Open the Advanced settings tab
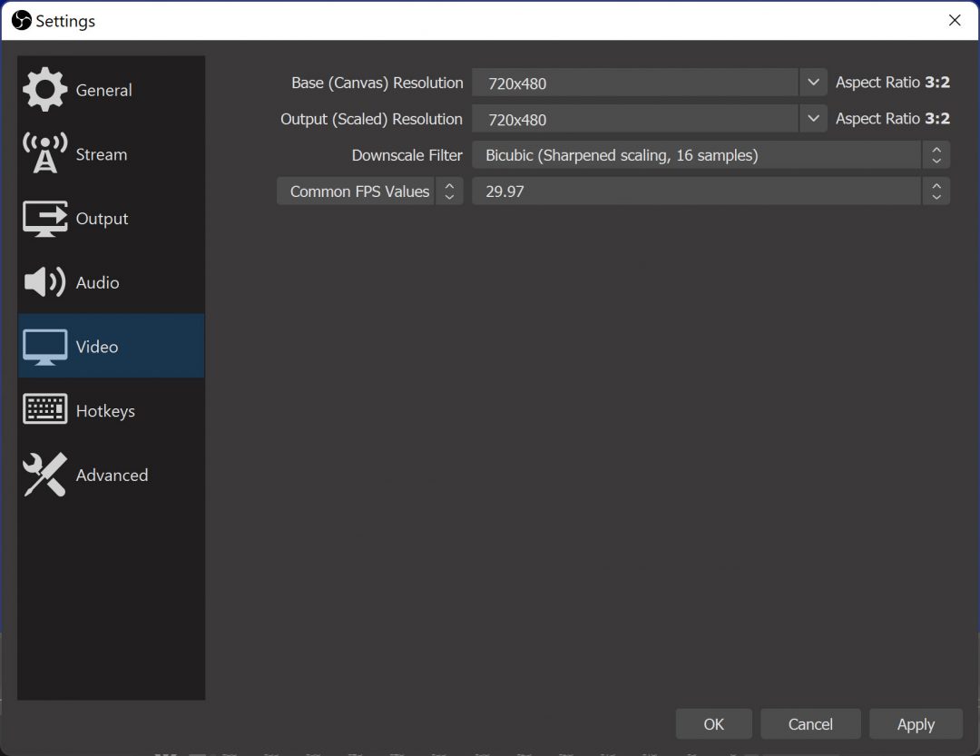 click(112, 475)
